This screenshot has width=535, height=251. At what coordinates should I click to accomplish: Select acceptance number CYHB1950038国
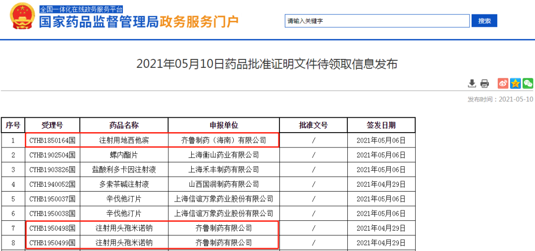[x=52, y=214]
